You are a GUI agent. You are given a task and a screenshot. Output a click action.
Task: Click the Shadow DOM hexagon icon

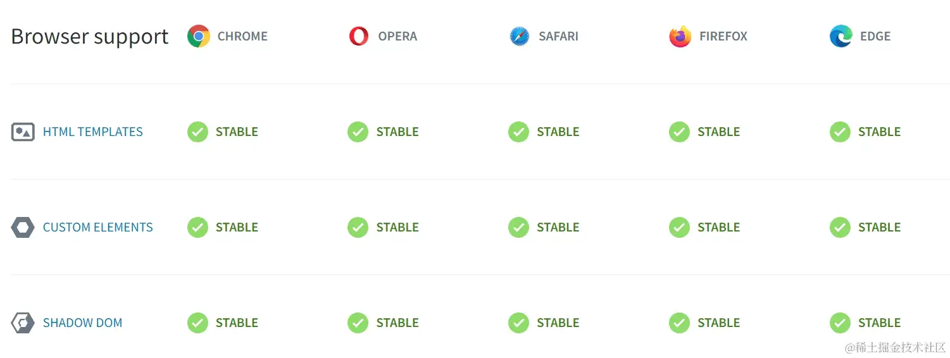click(x=23, y=323)
